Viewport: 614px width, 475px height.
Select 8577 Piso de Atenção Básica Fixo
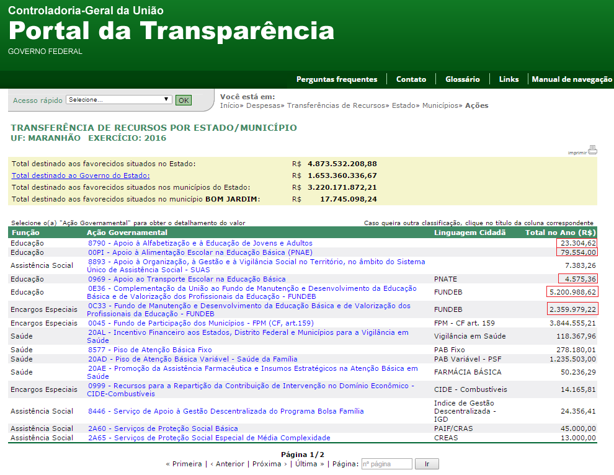[149, 350]
